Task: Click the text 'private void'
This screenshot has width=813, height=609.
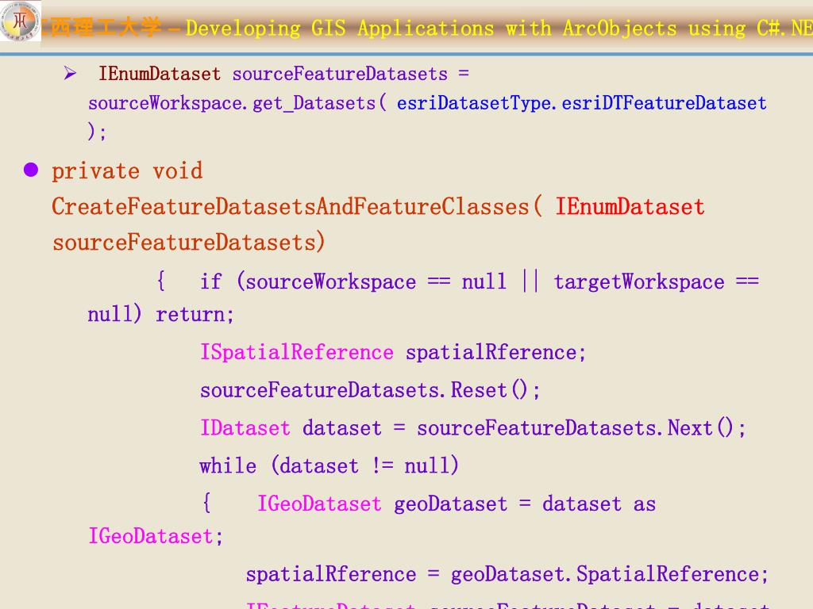Action: point(128,171)
